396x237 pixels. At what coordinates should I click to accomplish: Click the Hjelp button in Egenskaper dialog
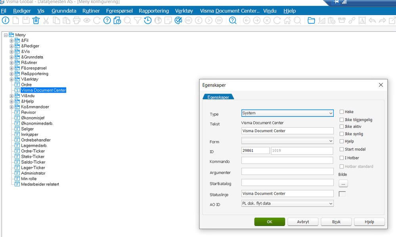pyautogui.click(x=369, y=222)
